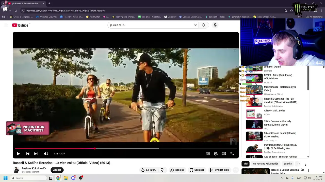This screenshot has height=182, width=325.
Task: Open 50 cent//clean bandit mashup thumbnail
Action: coord(254,136)
